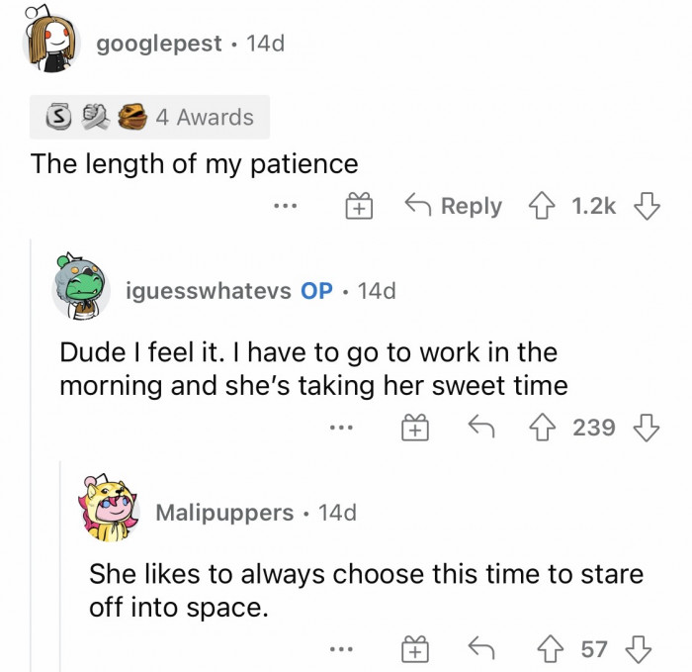
Task: Upvote Malipuppers' comment
Action: pyautogui.click(x=544, y=649)
